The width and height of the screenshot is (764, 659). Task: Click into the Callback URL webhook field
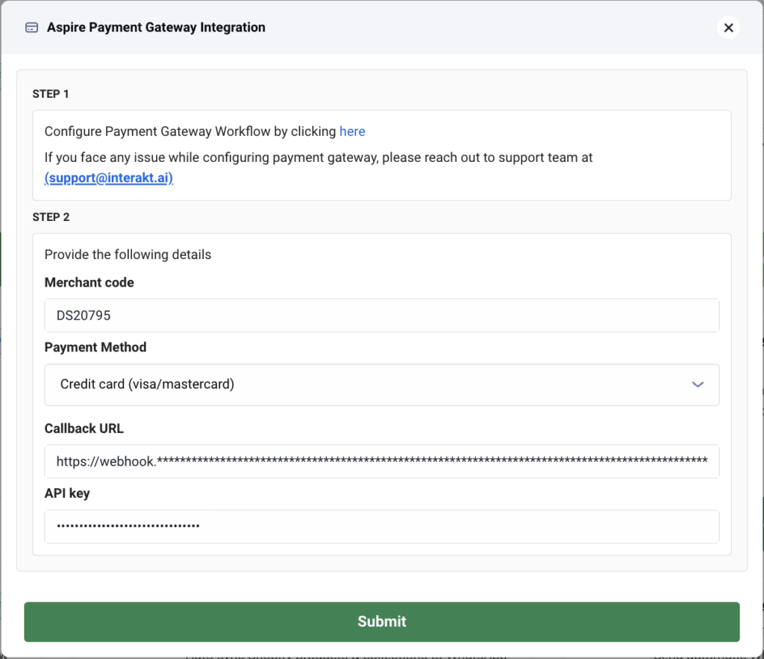coord(381,461)
